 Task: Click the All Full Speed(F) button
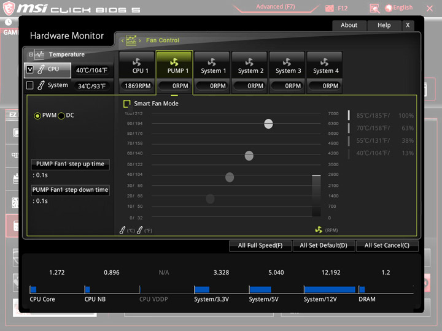click(260, 245)
